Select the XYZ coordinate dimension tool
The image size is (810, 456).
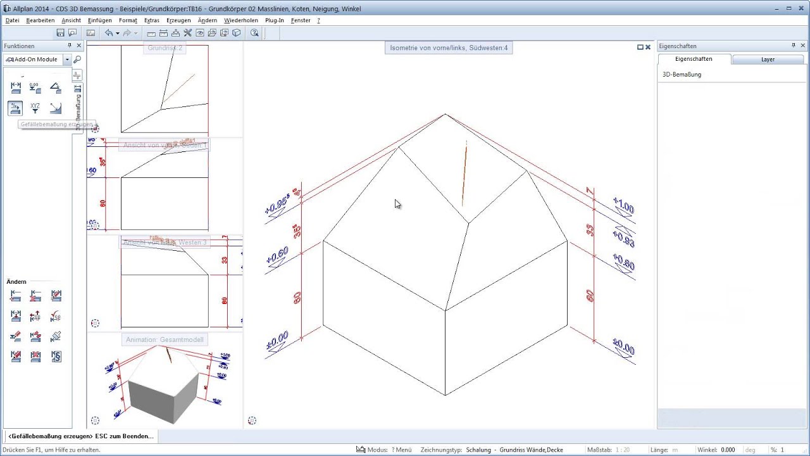pos(35,108)
